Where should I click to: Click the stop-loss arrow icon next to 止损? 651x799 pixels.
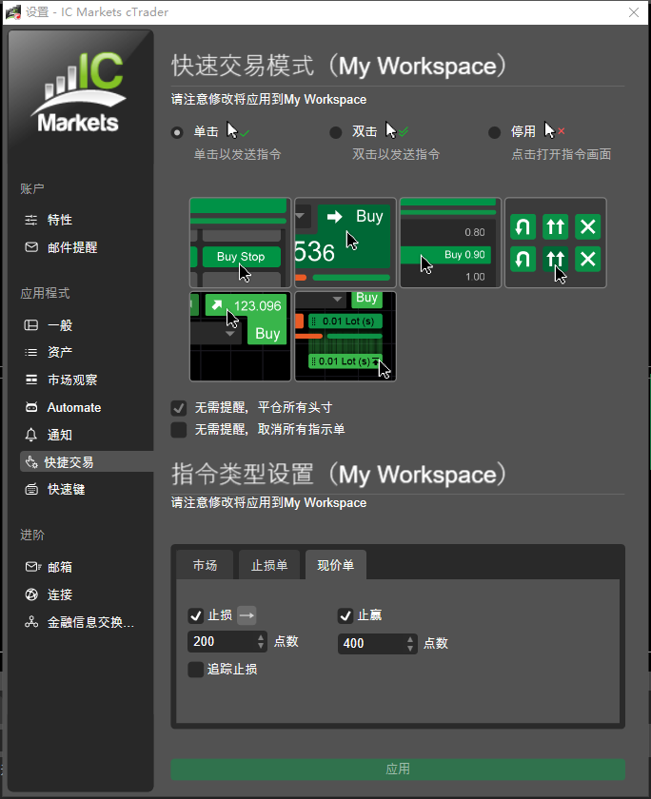coord(247,615)
